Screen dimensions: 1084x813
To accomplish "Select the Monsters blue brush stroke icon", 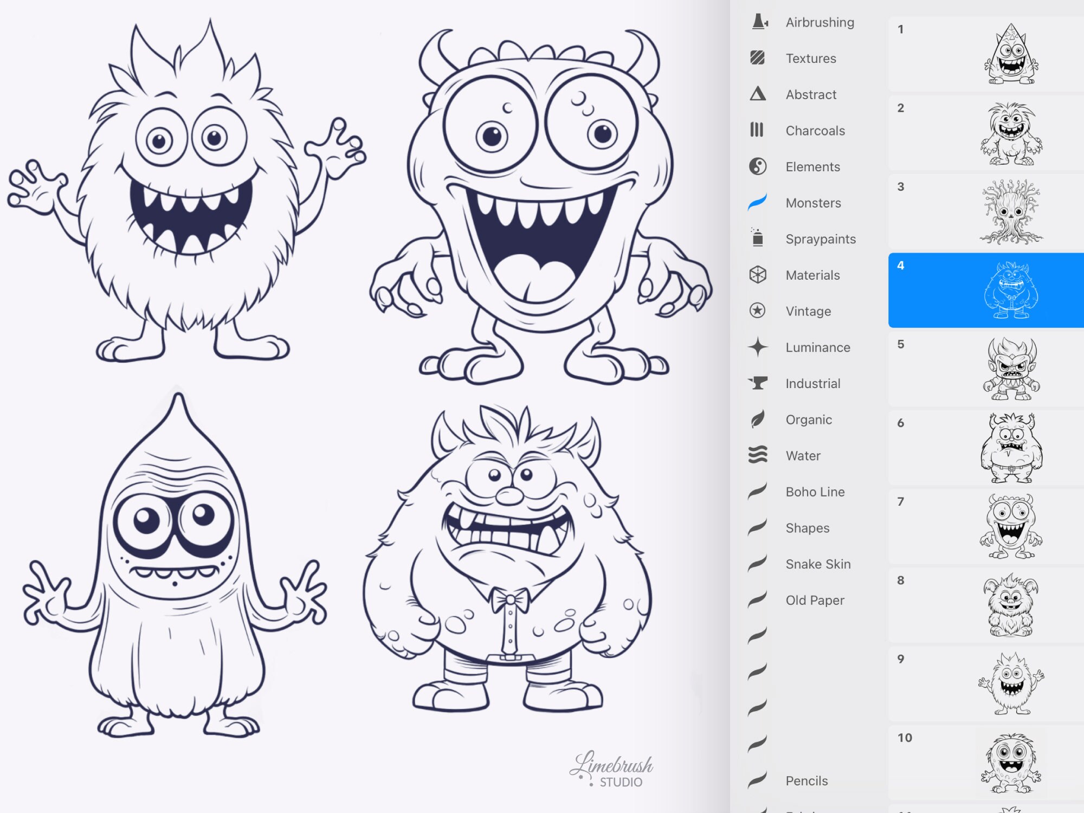I will (758, 203).
